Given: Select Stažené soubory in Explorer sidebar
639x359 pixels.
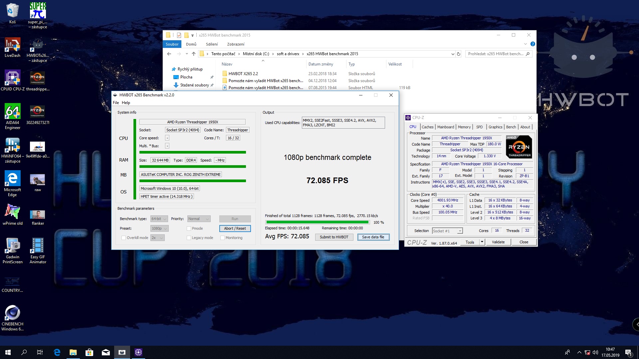Looking at the screenshot, I should [x=194, y=85].
